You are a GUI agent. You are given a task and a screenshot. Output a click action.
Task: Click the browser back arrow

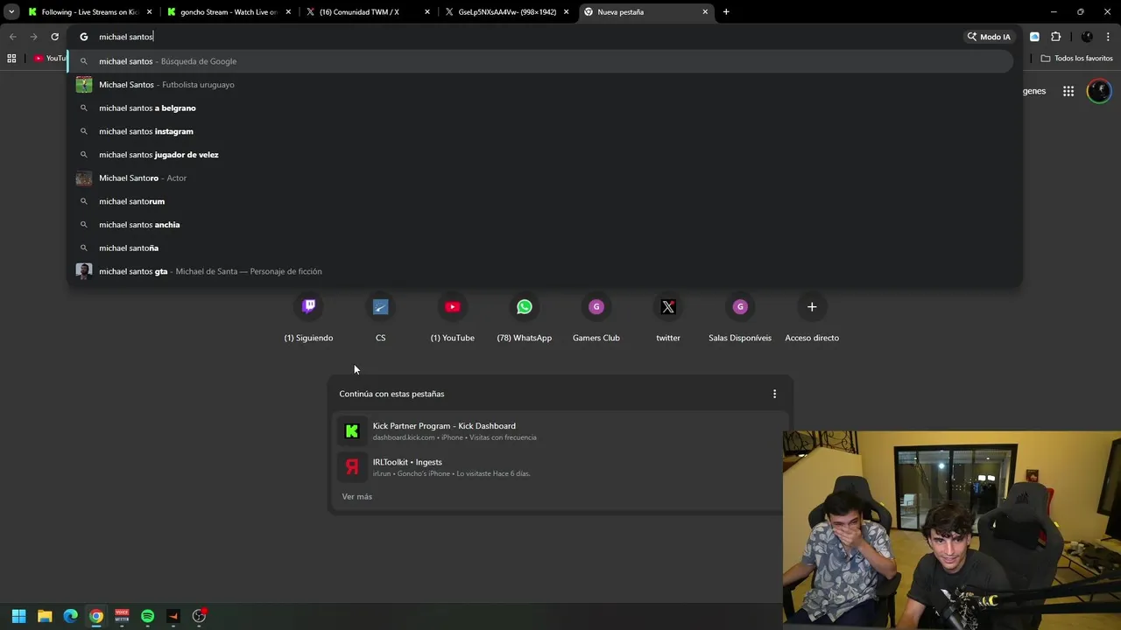click(12, 37)
